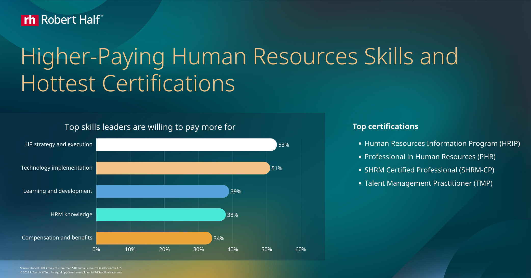Click the 34% value label

point(219,238)
